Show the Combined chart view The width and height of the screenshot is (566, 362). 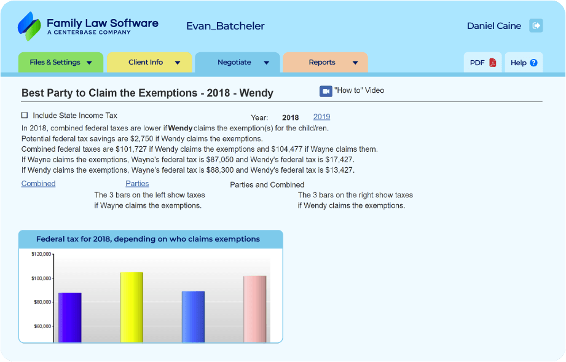38,184
